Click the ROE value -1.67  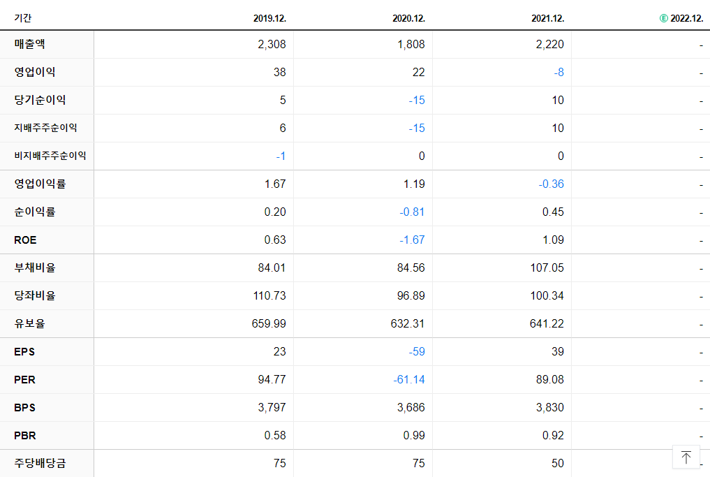(412, 240)
